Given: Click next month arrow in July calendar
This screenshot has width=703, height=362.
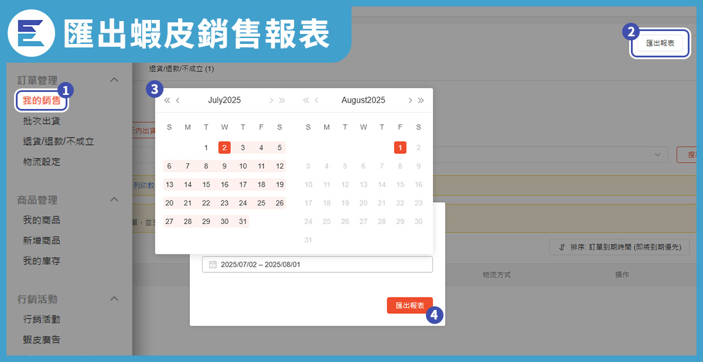Looking at the screenshot, I should tap(271, 100).
